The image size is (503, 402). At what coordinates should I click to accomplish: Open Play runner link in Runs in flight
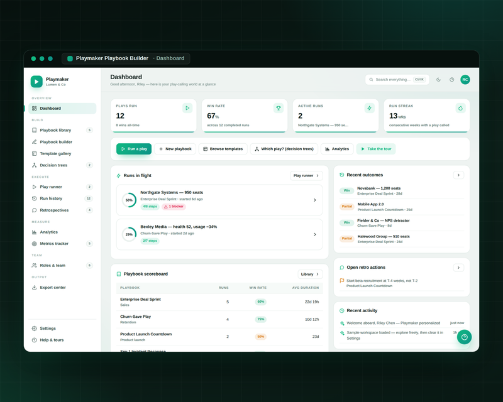pos(306,176)
